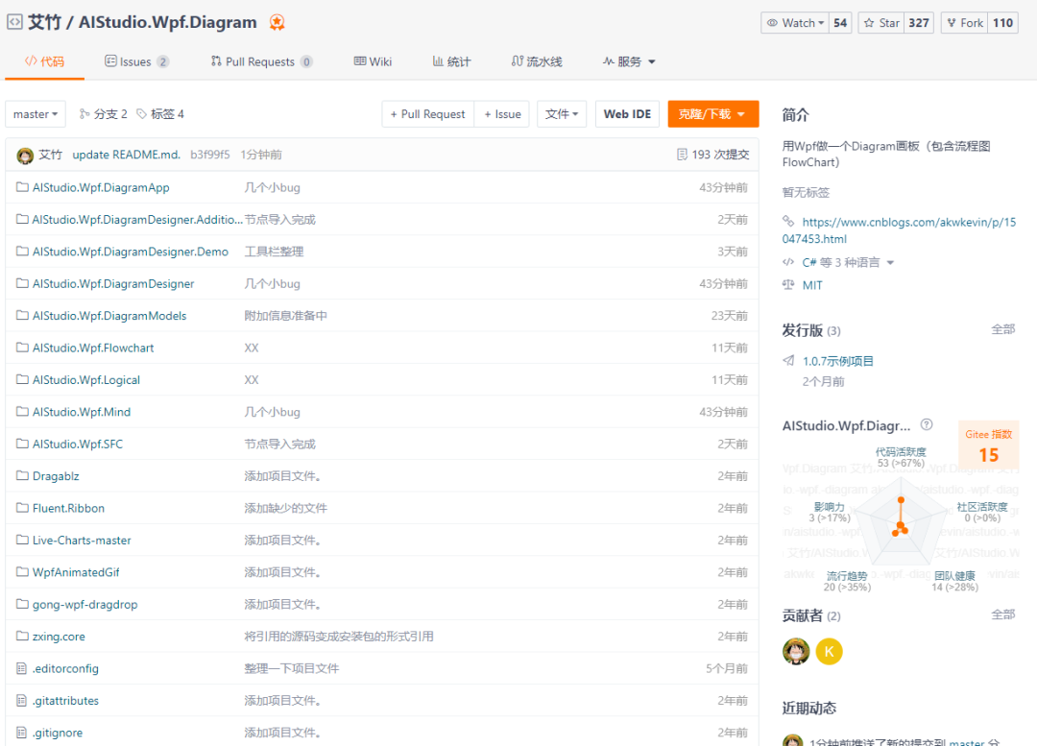Viewport: 1037px width, 746px height.
Task: Click the code repository icon beside 艾竹
Action: [14, 22]
